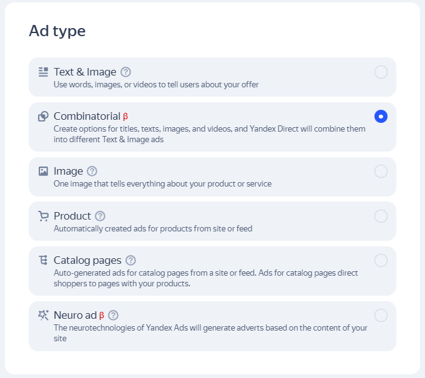425x378 pixels.
Task: Enable the Catalog pages radio option
Action: click(x=381, y=260)
